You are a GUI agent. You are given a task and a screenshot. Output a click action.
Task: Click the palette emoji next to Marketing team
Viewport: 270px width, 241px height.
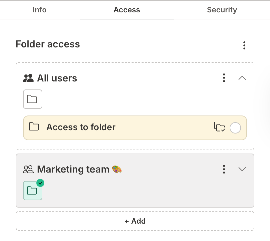coord(117,169)
